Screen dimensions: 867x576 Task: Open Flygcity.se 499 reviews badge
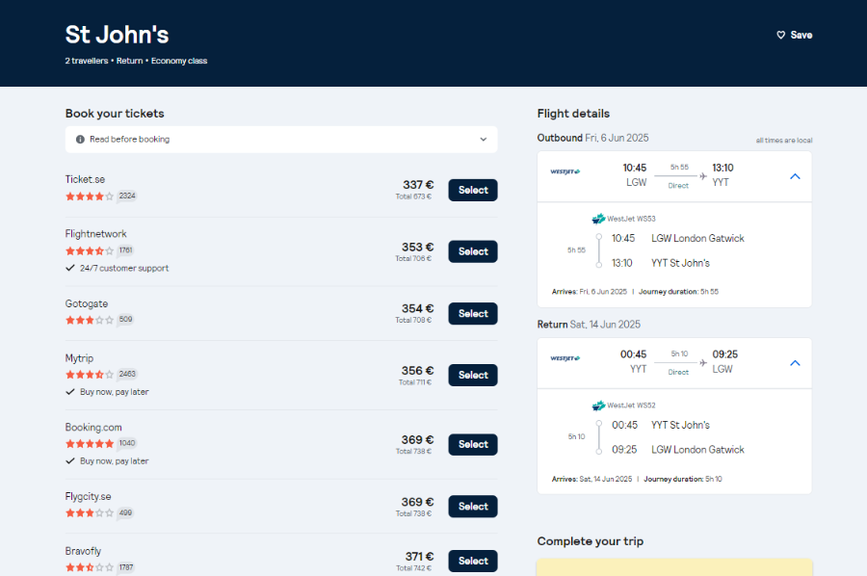(125, 512)
